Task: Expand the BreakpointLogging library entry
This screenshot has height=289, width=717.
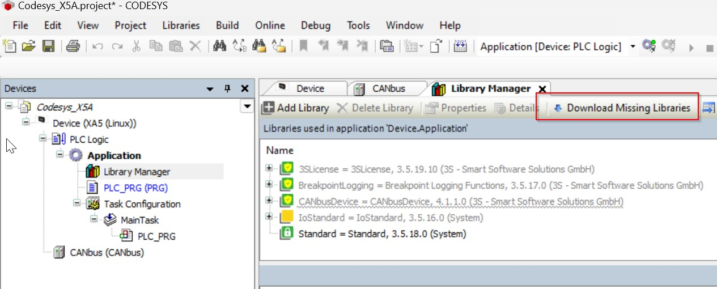Action: point(270,184)
